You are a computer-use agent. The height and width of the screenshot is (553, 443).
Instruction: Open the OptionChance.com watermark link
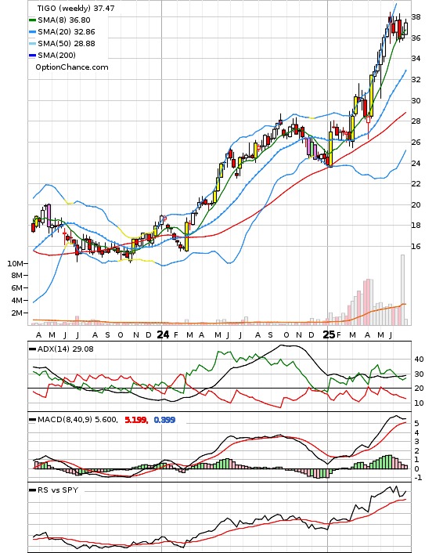72,67
